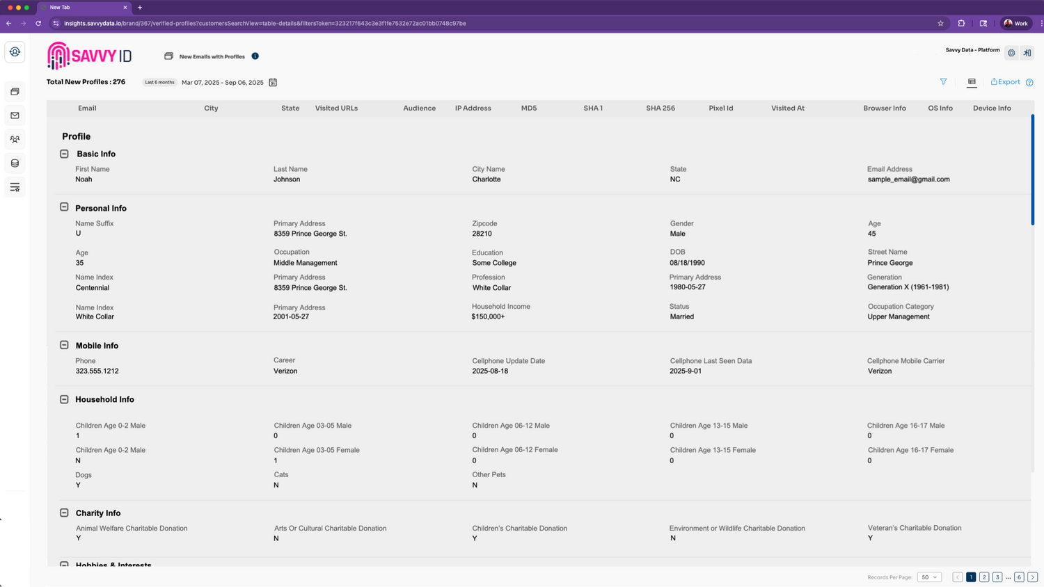Viewport: 1044px width, 587px height.
Task: Toggle the table view icon beside Export
Action: click(x=972, y=82)
